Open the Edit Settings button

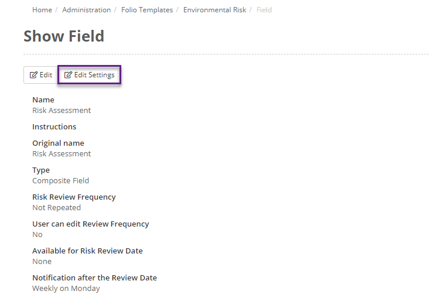(x=90, y=75)
